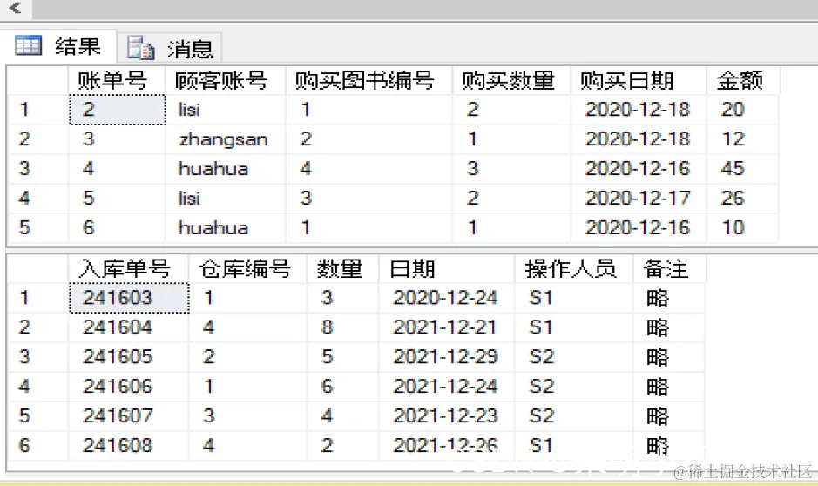818x486 pixels.
Task: Select the 金额 cell showing 10
Action: click(x=743, y=228)
